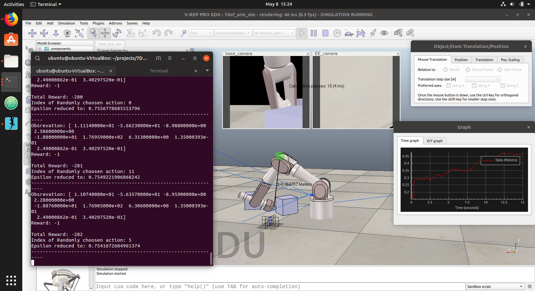Switch to the second Terminal tab
The image size is (535, 291).
pyautogui.click(x=159, y=71)
